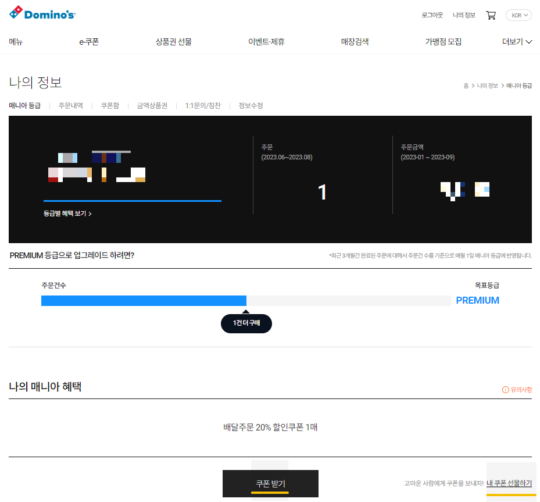Click the 나의 매니아 혜택 heading
This screenshot has height=502, width=540.
point(45,386)
